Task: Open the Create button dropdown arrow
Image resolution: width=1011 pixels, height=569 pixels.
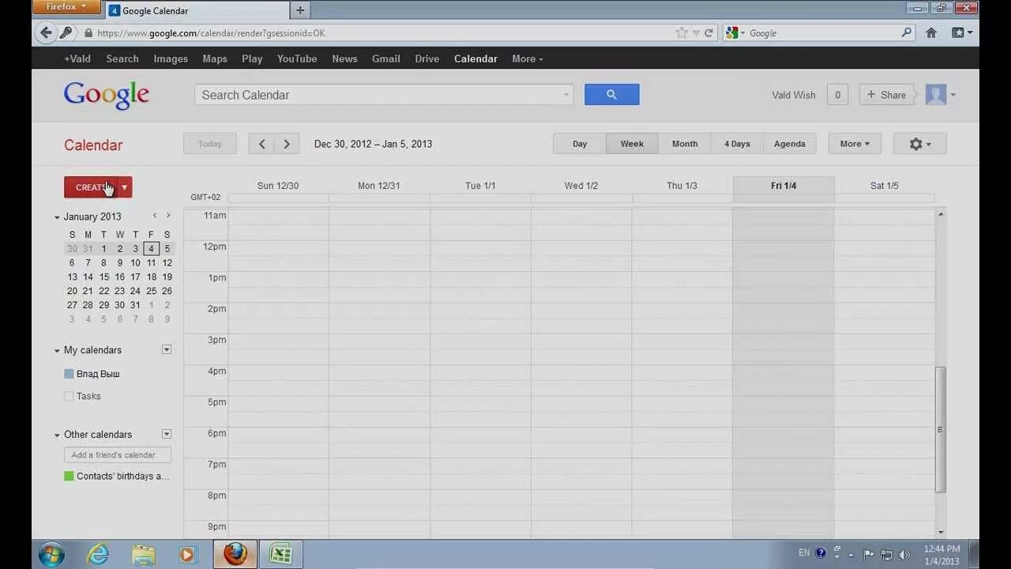Action: pyautogui.click(x=125, y=187)
